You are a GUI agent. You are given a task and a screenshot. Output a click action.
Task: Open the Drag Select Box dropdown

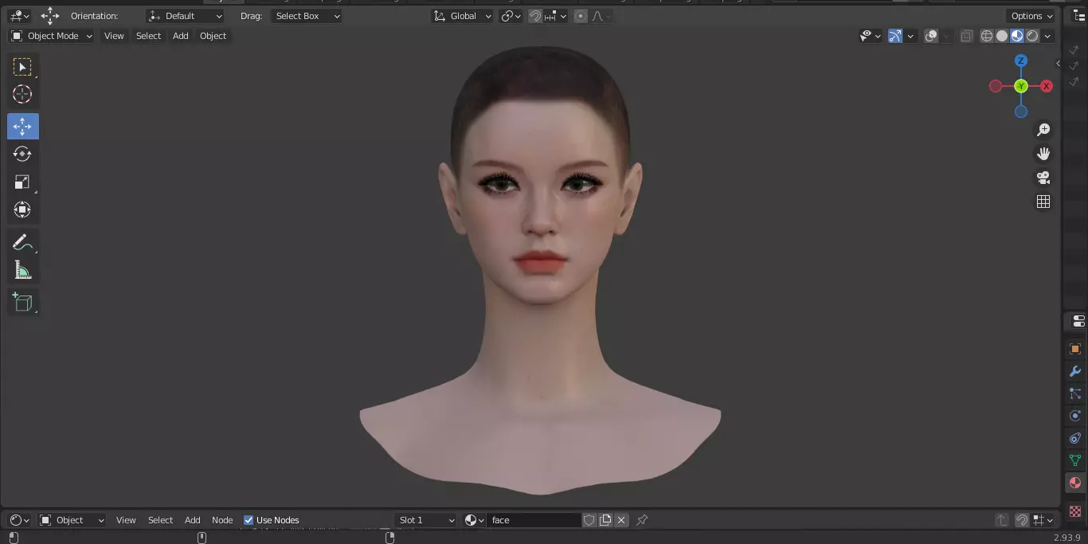point(306,16)
